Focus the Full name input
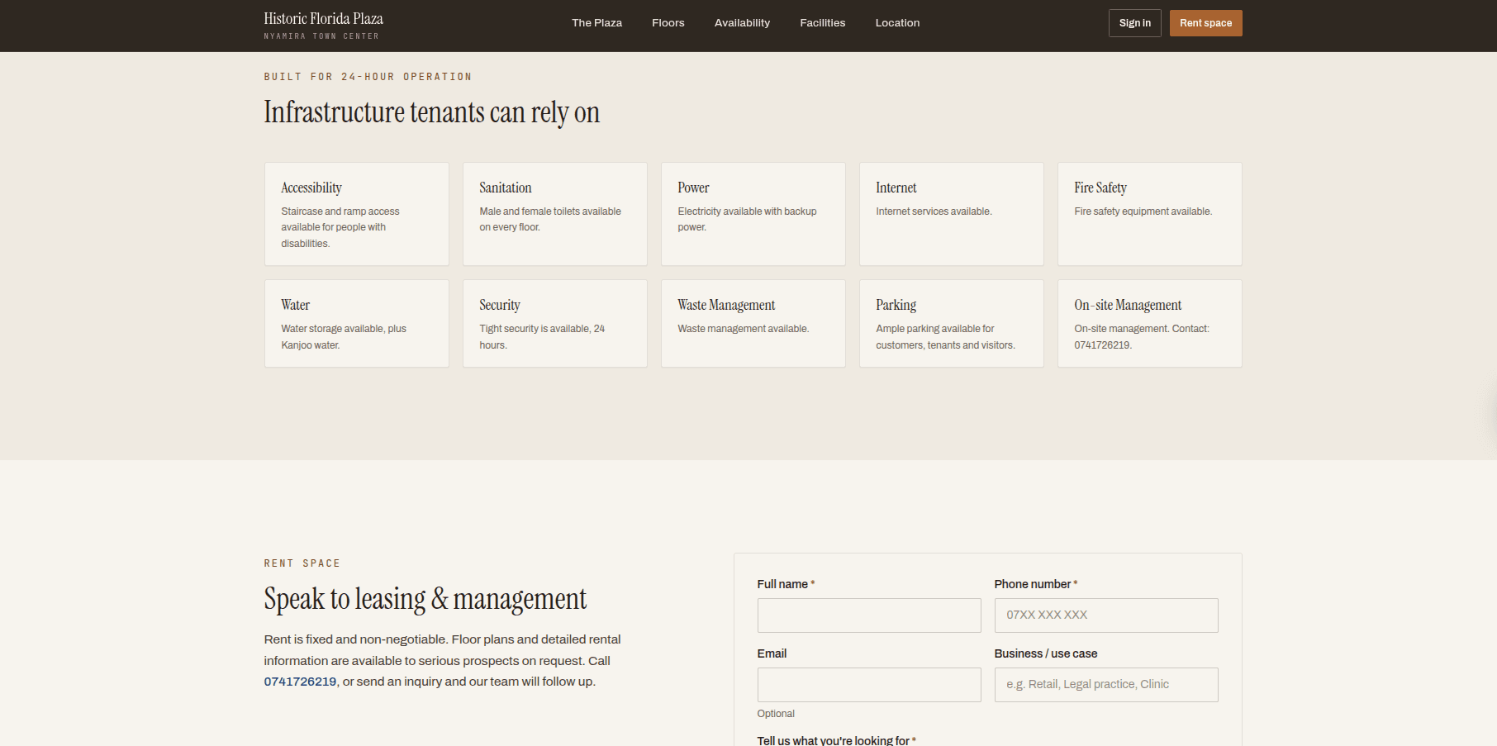Screen dimensions: 1497x746 click(869, 615)
